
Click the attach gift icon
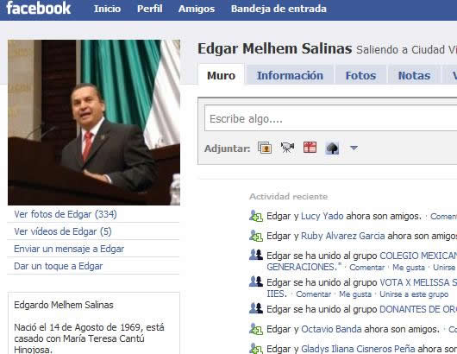310,148
